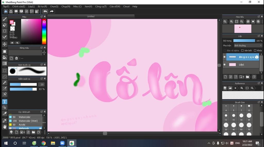The height and width of the screenshot is (147, 264).
Task: Open Windows Start menu
Action: click(6, 143)
